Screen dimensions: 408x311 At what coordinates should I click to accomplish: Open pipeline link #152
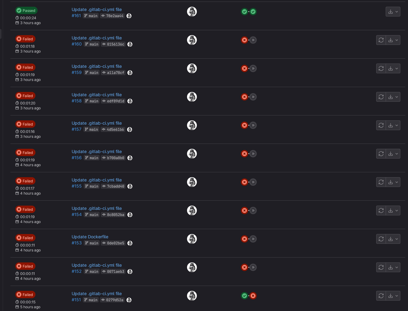click(x=77, y=271)
